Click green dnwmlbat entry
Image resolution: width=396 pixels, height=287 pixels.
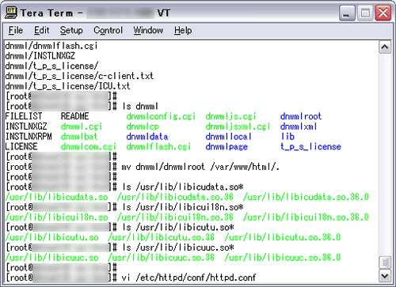pyautogui.click(x=79, y=137)
